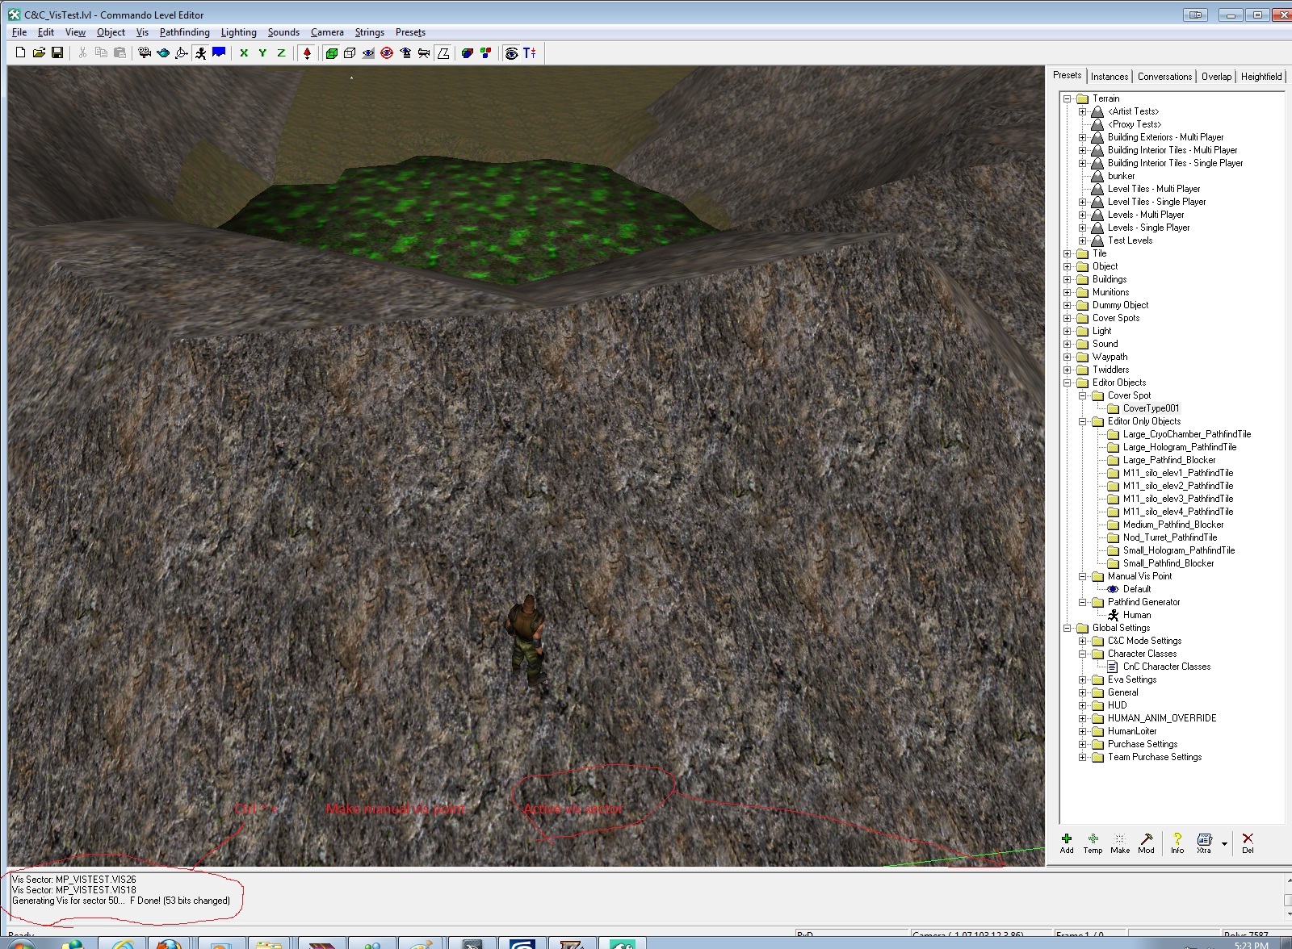Collapse the Terrain tree node
The image size is (1292, 949).
(1068, 98)
